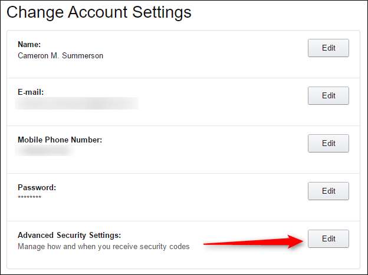
Task: Click the word Summerson in the name
Action: click(x=83, y=55)
